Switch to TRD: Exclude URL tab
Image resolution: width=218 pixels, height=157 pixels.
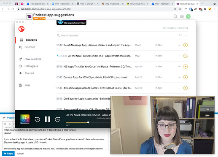(x=38, y=4)
